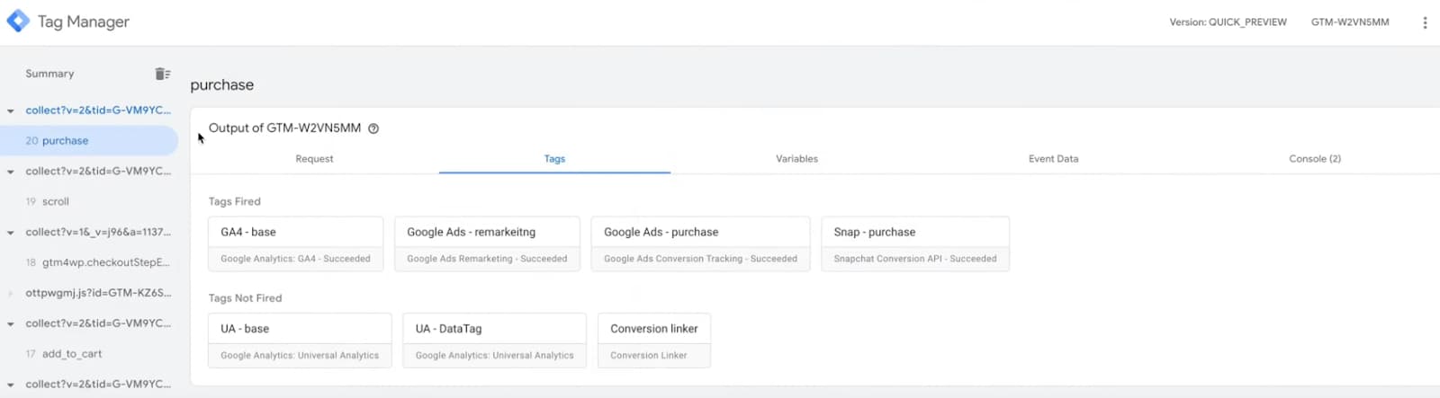The height and width of the screenshot is (398, 1440).
Task: Click Google Analytics: GA4 - Succeeded text
Action: (x=295, y=259)
